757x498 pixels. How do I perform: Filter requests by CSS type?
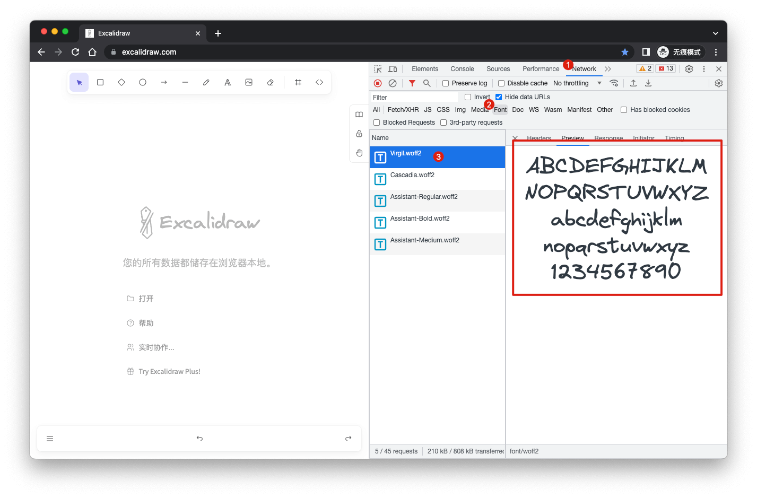pyautogui.click(x=443, y=110)
